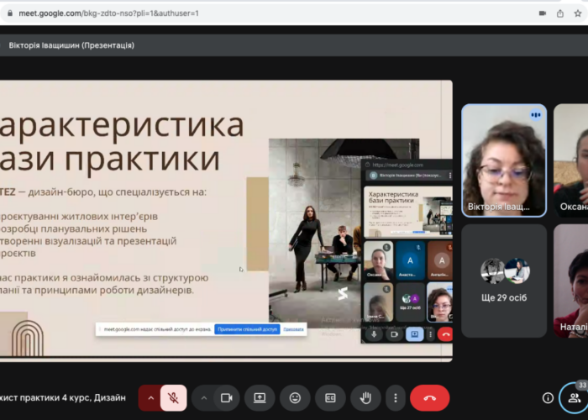Expand audio settings arrow beside the microphone
Screen dimensions: 588x420
point(151,398)
